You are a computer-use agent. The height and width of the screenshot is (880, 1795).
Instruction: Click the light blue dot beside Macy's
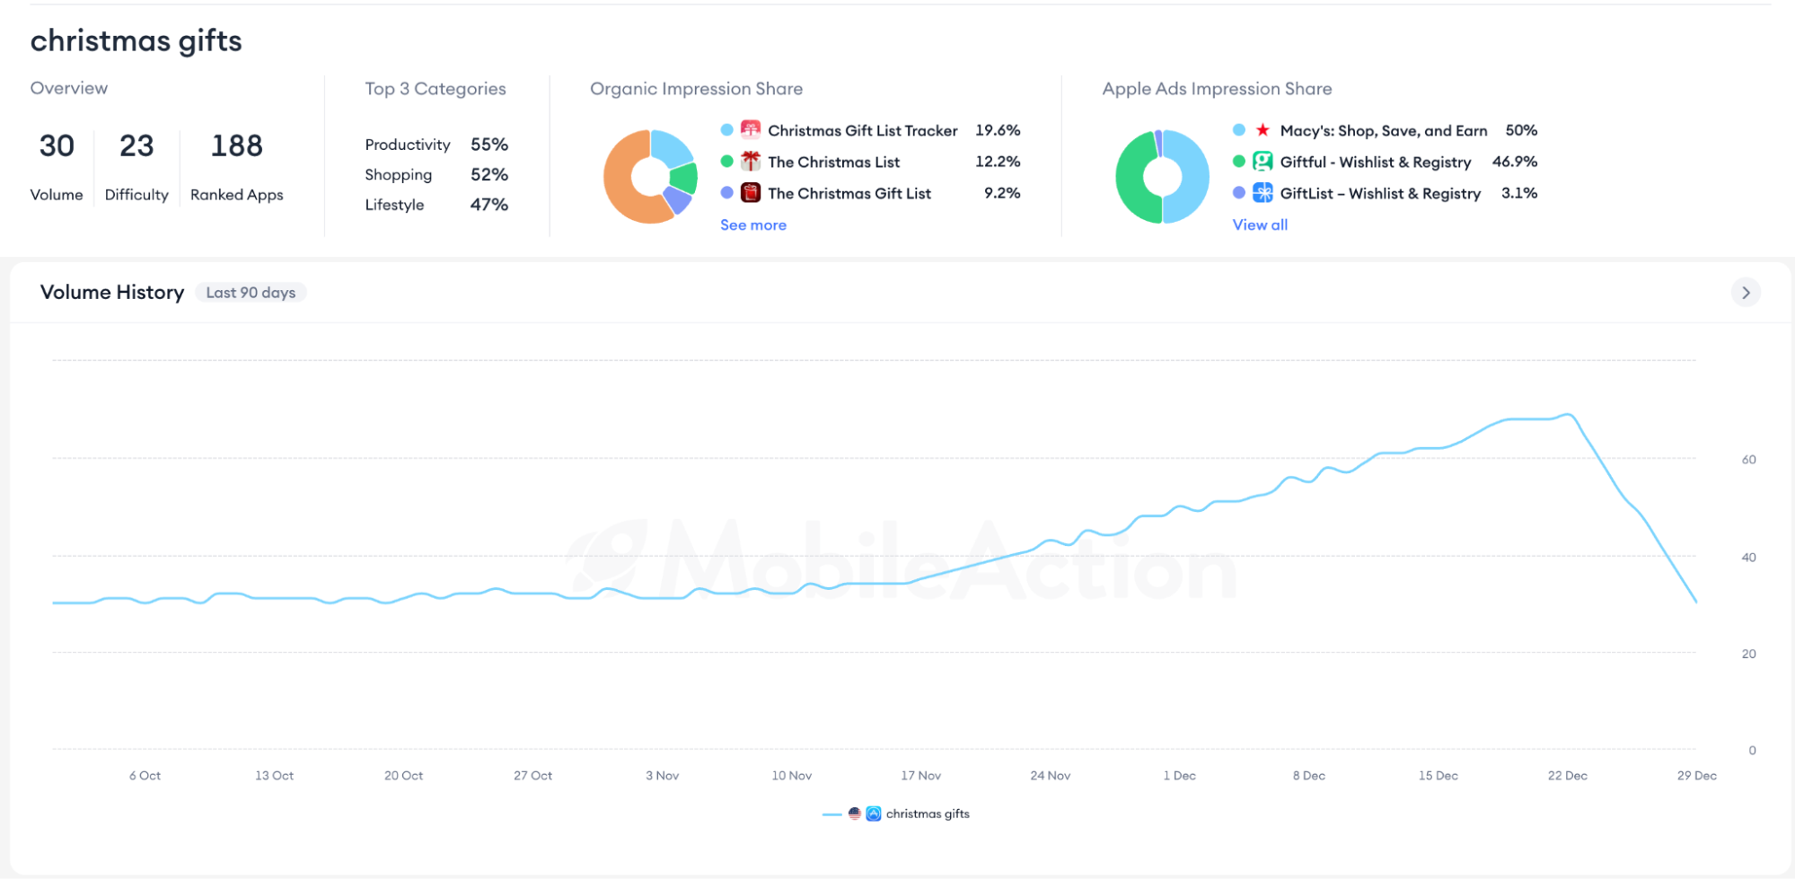[1239, 130]
